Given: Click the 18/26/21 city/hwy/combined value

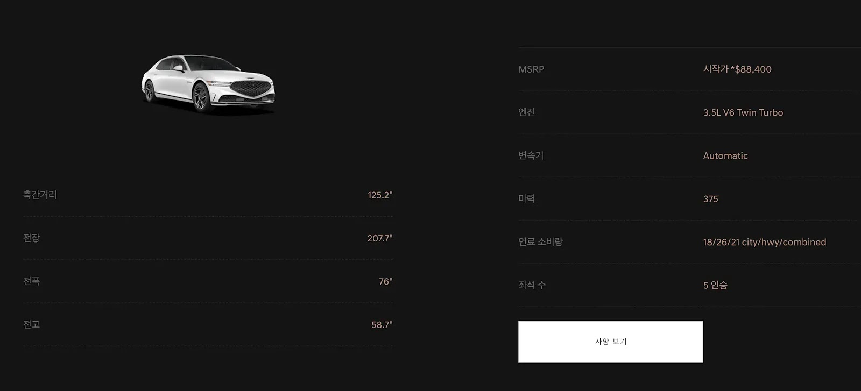Looking at the screenshot, I should (765, 242).
